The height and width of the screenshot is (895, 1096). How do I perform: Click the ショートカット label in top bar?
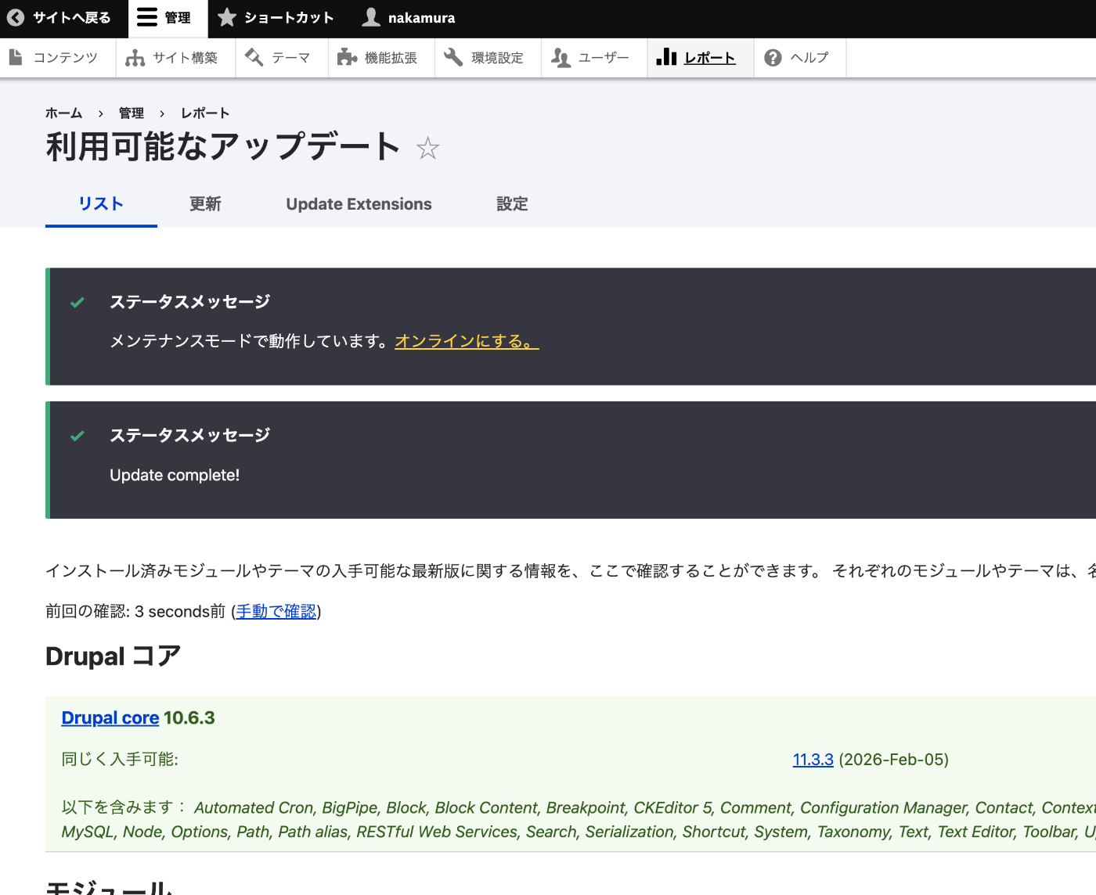tap(289, 18)
